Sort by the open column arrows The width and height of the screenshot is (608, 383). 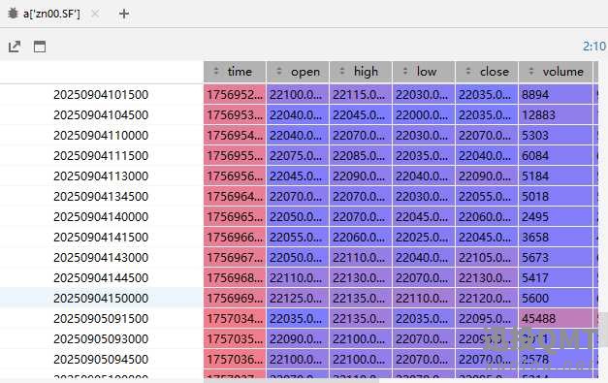tap(279, 72)
